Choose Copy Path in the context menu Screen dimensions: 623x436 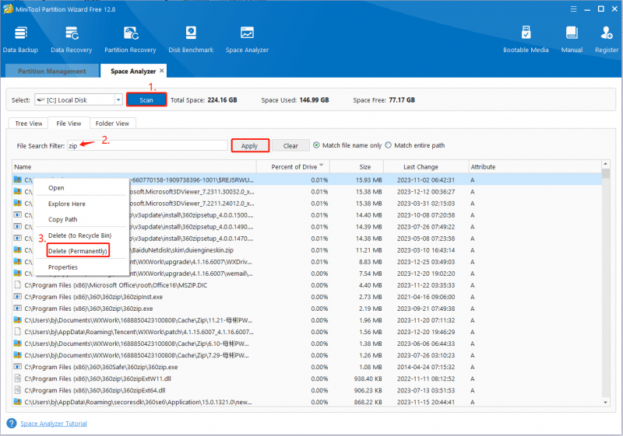click(x=63, y=219)
